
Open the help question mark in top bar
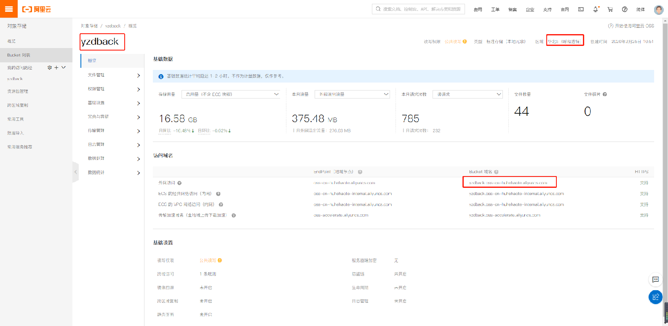(625, 9)
